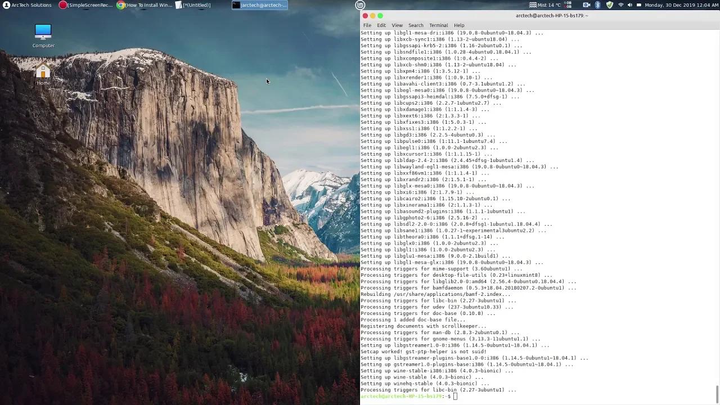The image size is (720, 405).
Task: Click the terminal command prompt line
Action: point(506,397)
